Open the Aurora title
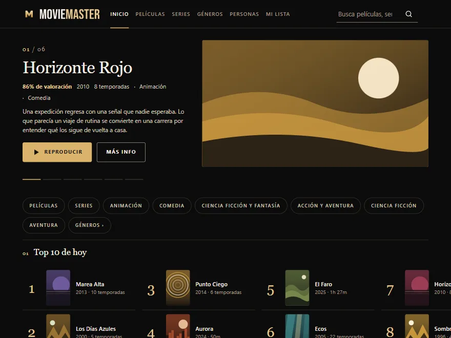Image resolution: width=451 pixels, height=338 pixels. pos(204,329)
